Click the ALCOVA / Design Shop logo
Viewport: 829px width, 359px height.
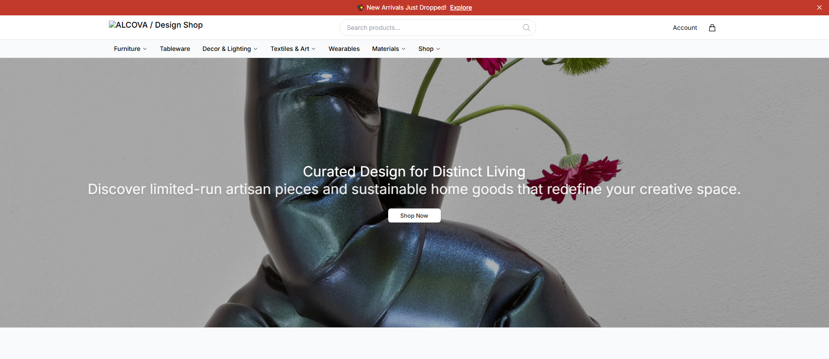tap(156, 25)
